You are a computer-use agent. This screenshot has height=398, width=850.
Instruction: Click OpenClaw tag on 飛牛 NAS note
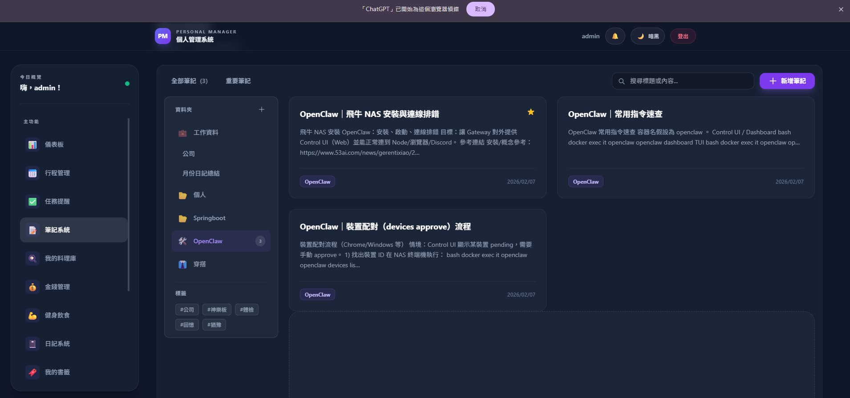pyautogui.click(x=317, y=182)
